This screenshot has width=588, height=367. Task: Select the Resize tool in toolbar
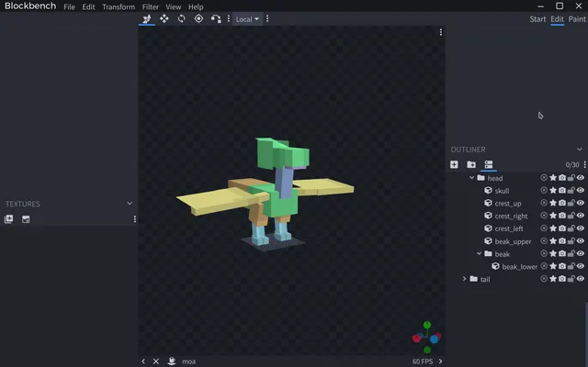click(164, 18)
